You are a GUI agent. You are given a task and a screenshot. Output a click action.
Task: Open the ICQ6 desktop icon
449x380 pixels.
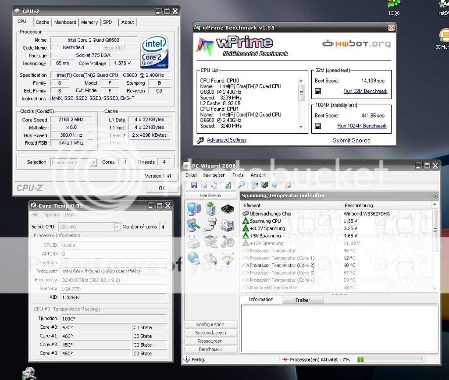tap(394, 8)
